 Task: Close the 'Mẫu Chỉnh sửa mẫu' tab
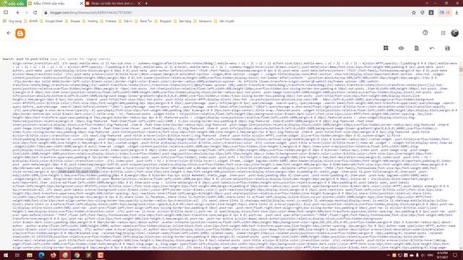point(82,4)
